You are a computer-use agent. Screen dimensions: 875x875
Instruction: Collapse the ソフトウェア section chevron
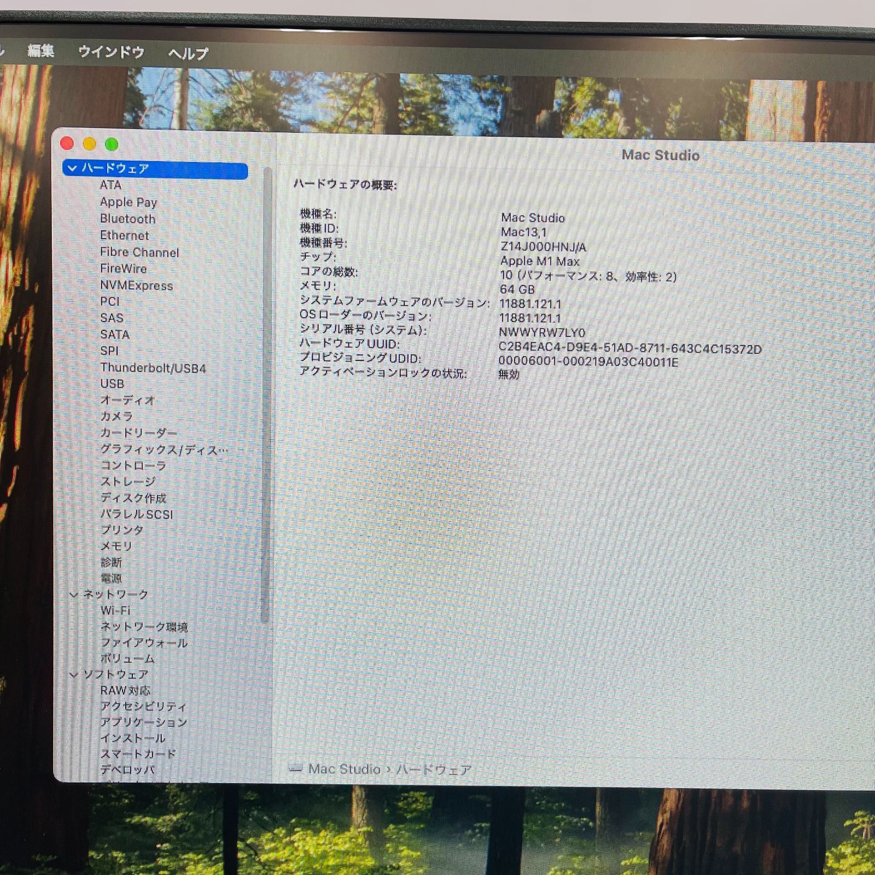click(x=74, y=675)
